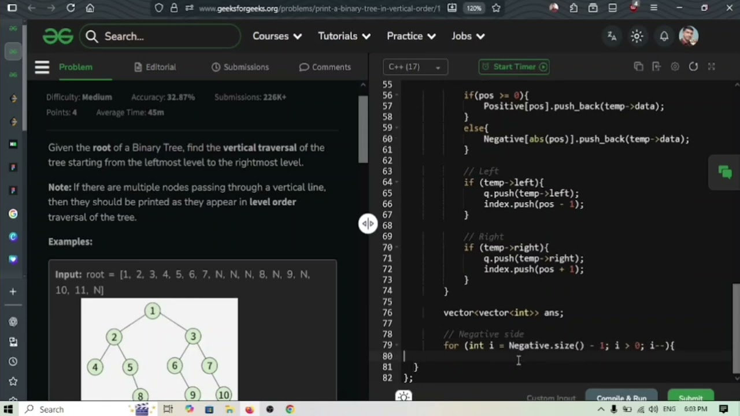Toggle light/dark theme sun icon
The width and height of the screenshot is (740, 416).
[637, 36]
